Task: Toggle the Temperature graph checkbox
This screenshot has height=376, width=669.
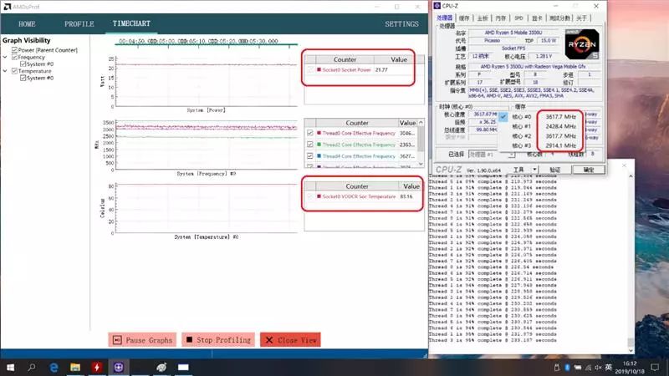Action: (x=15, y=71)
